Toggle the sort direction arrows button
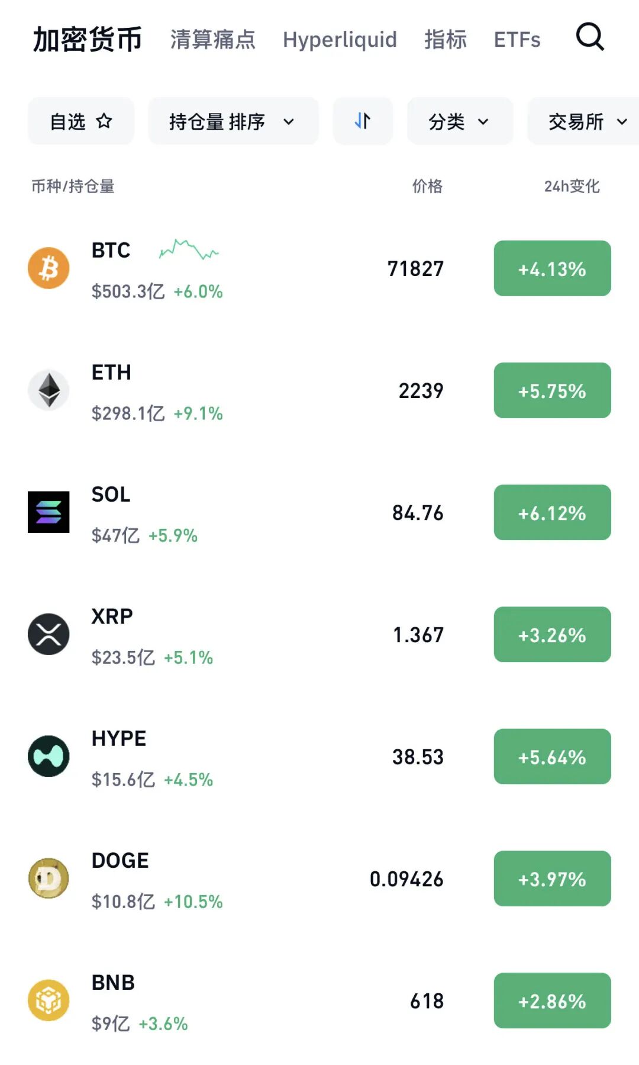This screenshot has height=1065, width=639. (x=363, y=121)
